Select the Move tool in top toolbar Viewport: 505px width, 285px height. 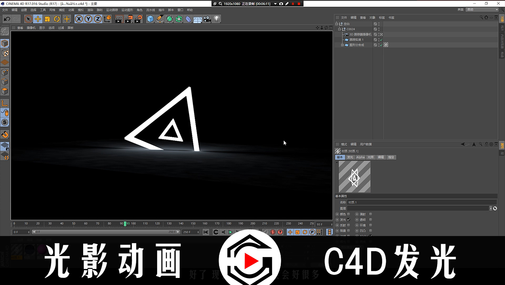(38, 19)
